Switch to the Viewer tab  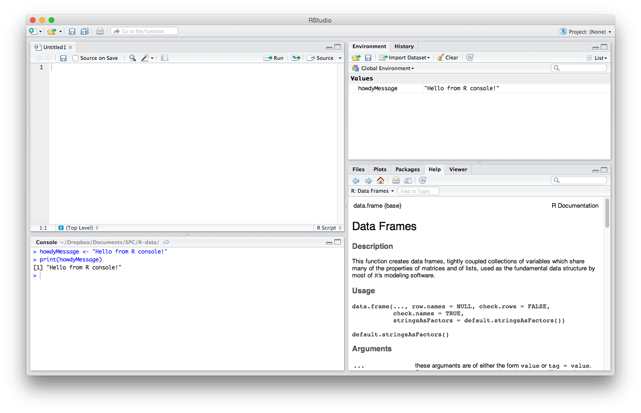point(458,169)
